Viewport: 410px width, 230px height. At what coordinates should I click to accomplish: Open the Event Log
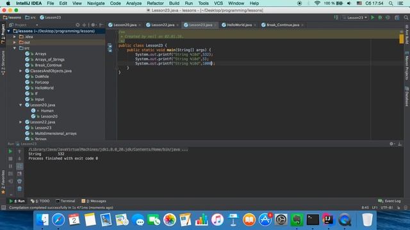(389, 201)
